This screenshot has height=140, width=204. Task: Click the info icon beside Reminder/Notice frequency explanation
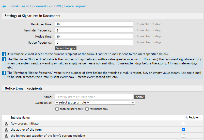click(x=4, y=73)
